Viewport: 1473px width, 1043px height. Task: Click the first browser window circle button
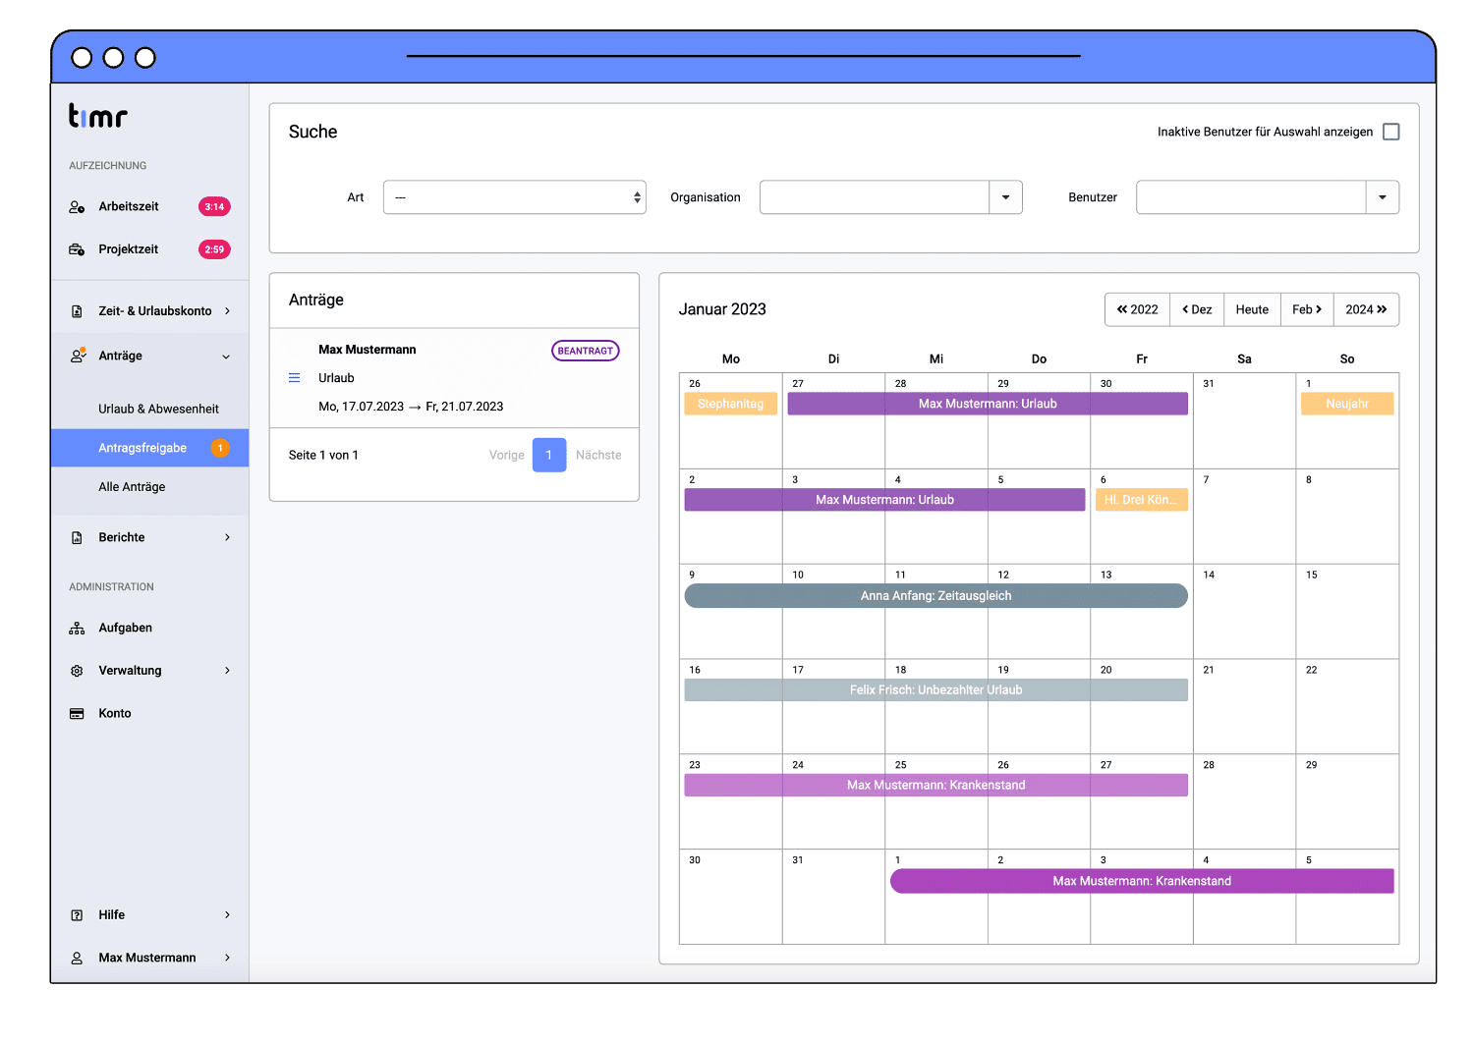click(x=83, y=58)
